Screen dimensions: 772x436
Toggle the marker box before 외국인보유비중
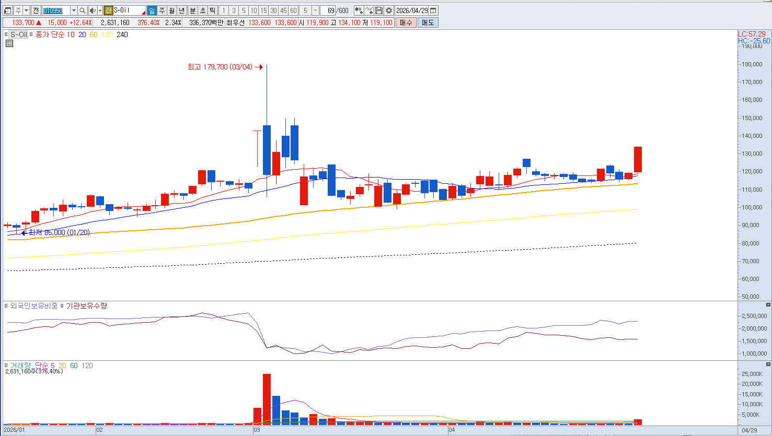tap(6, 306)
